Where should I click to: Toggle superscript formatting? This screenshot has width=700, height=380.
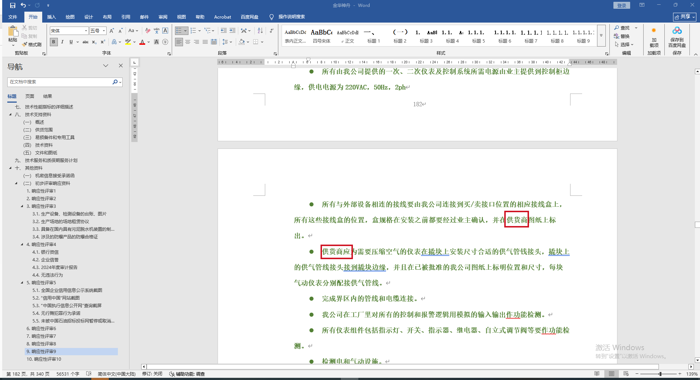(x=103, y=42)
